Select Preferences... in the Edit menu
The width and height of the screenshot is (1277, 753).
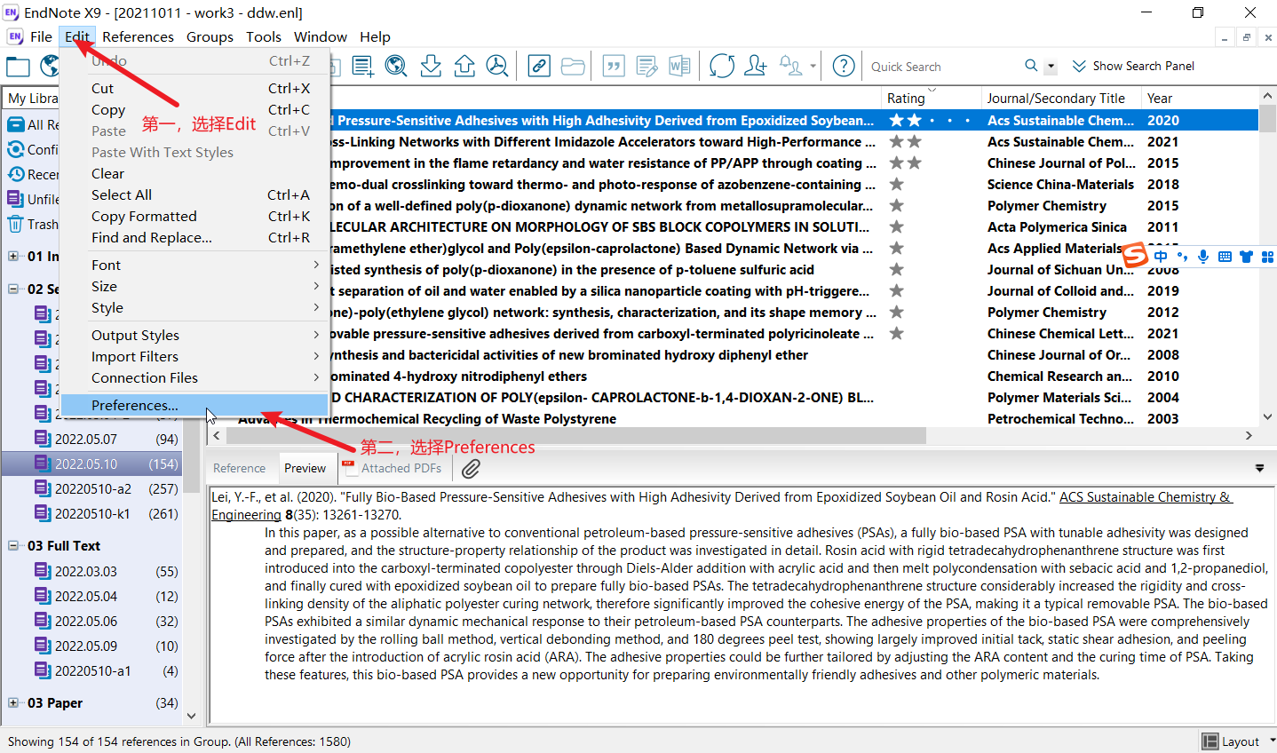(x=135, y=406)
